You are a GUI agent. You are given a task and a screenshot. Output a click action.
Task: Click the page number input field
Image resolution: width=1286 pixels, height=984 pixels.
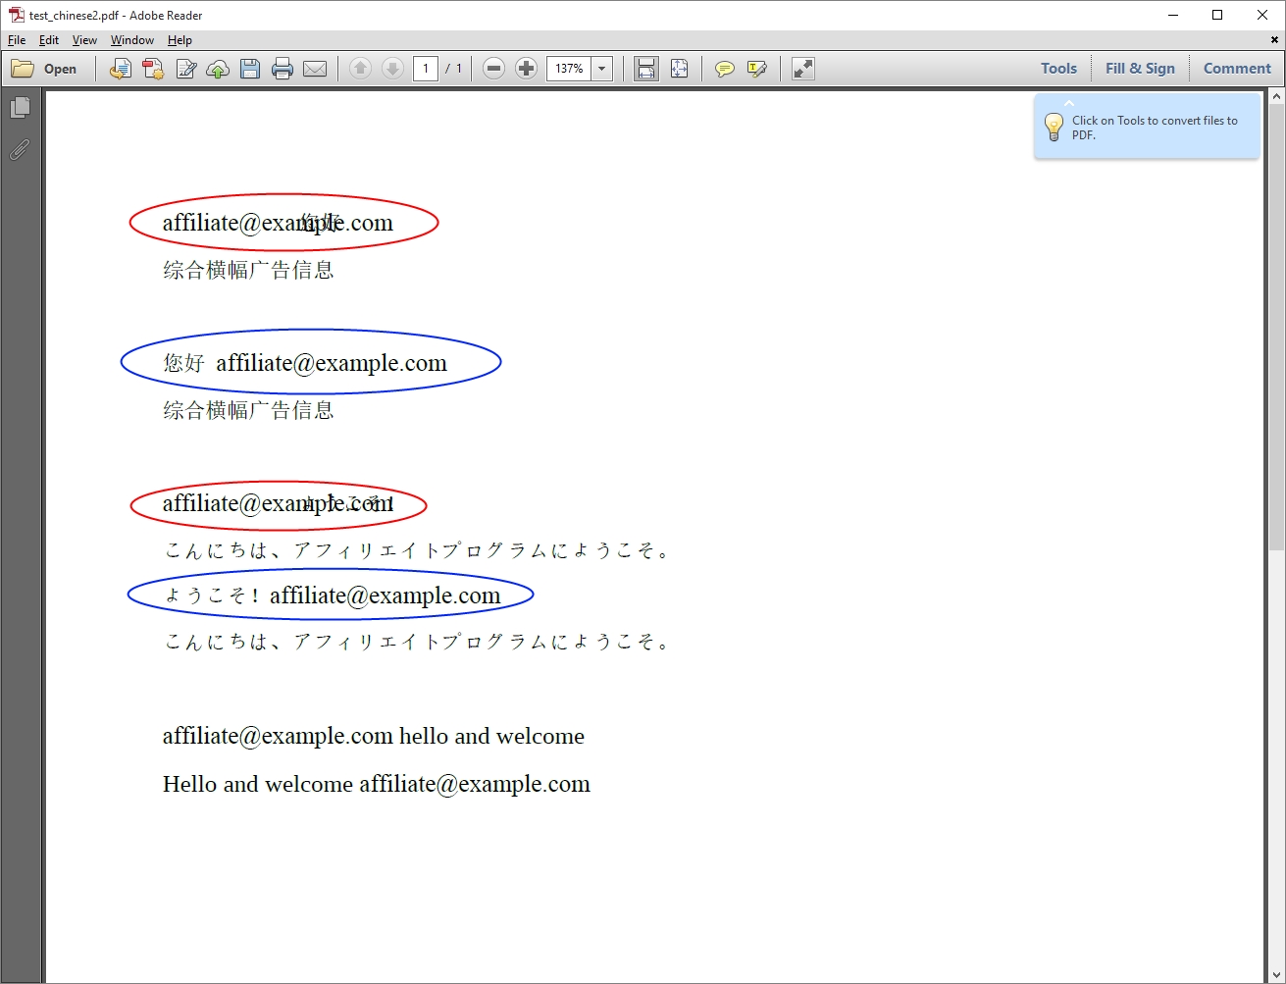(x=425, y=69)
